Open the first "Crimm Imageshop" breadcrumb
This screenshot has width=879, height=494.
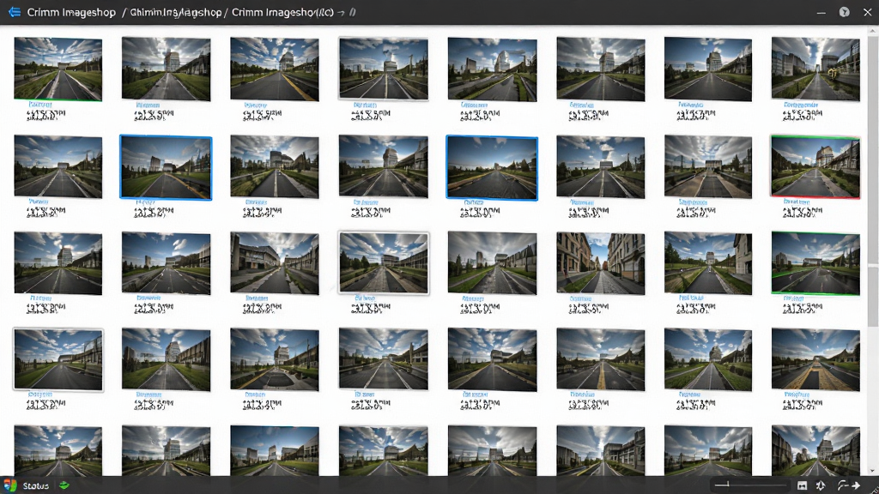71,12
